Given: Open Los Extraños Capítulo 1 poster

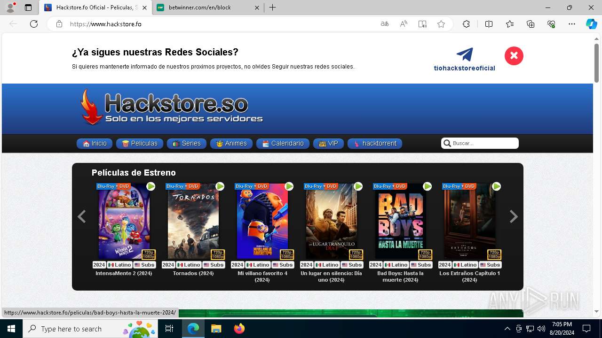Looking at the screenshot, I should pyautogui.click(x=470, y=221).
